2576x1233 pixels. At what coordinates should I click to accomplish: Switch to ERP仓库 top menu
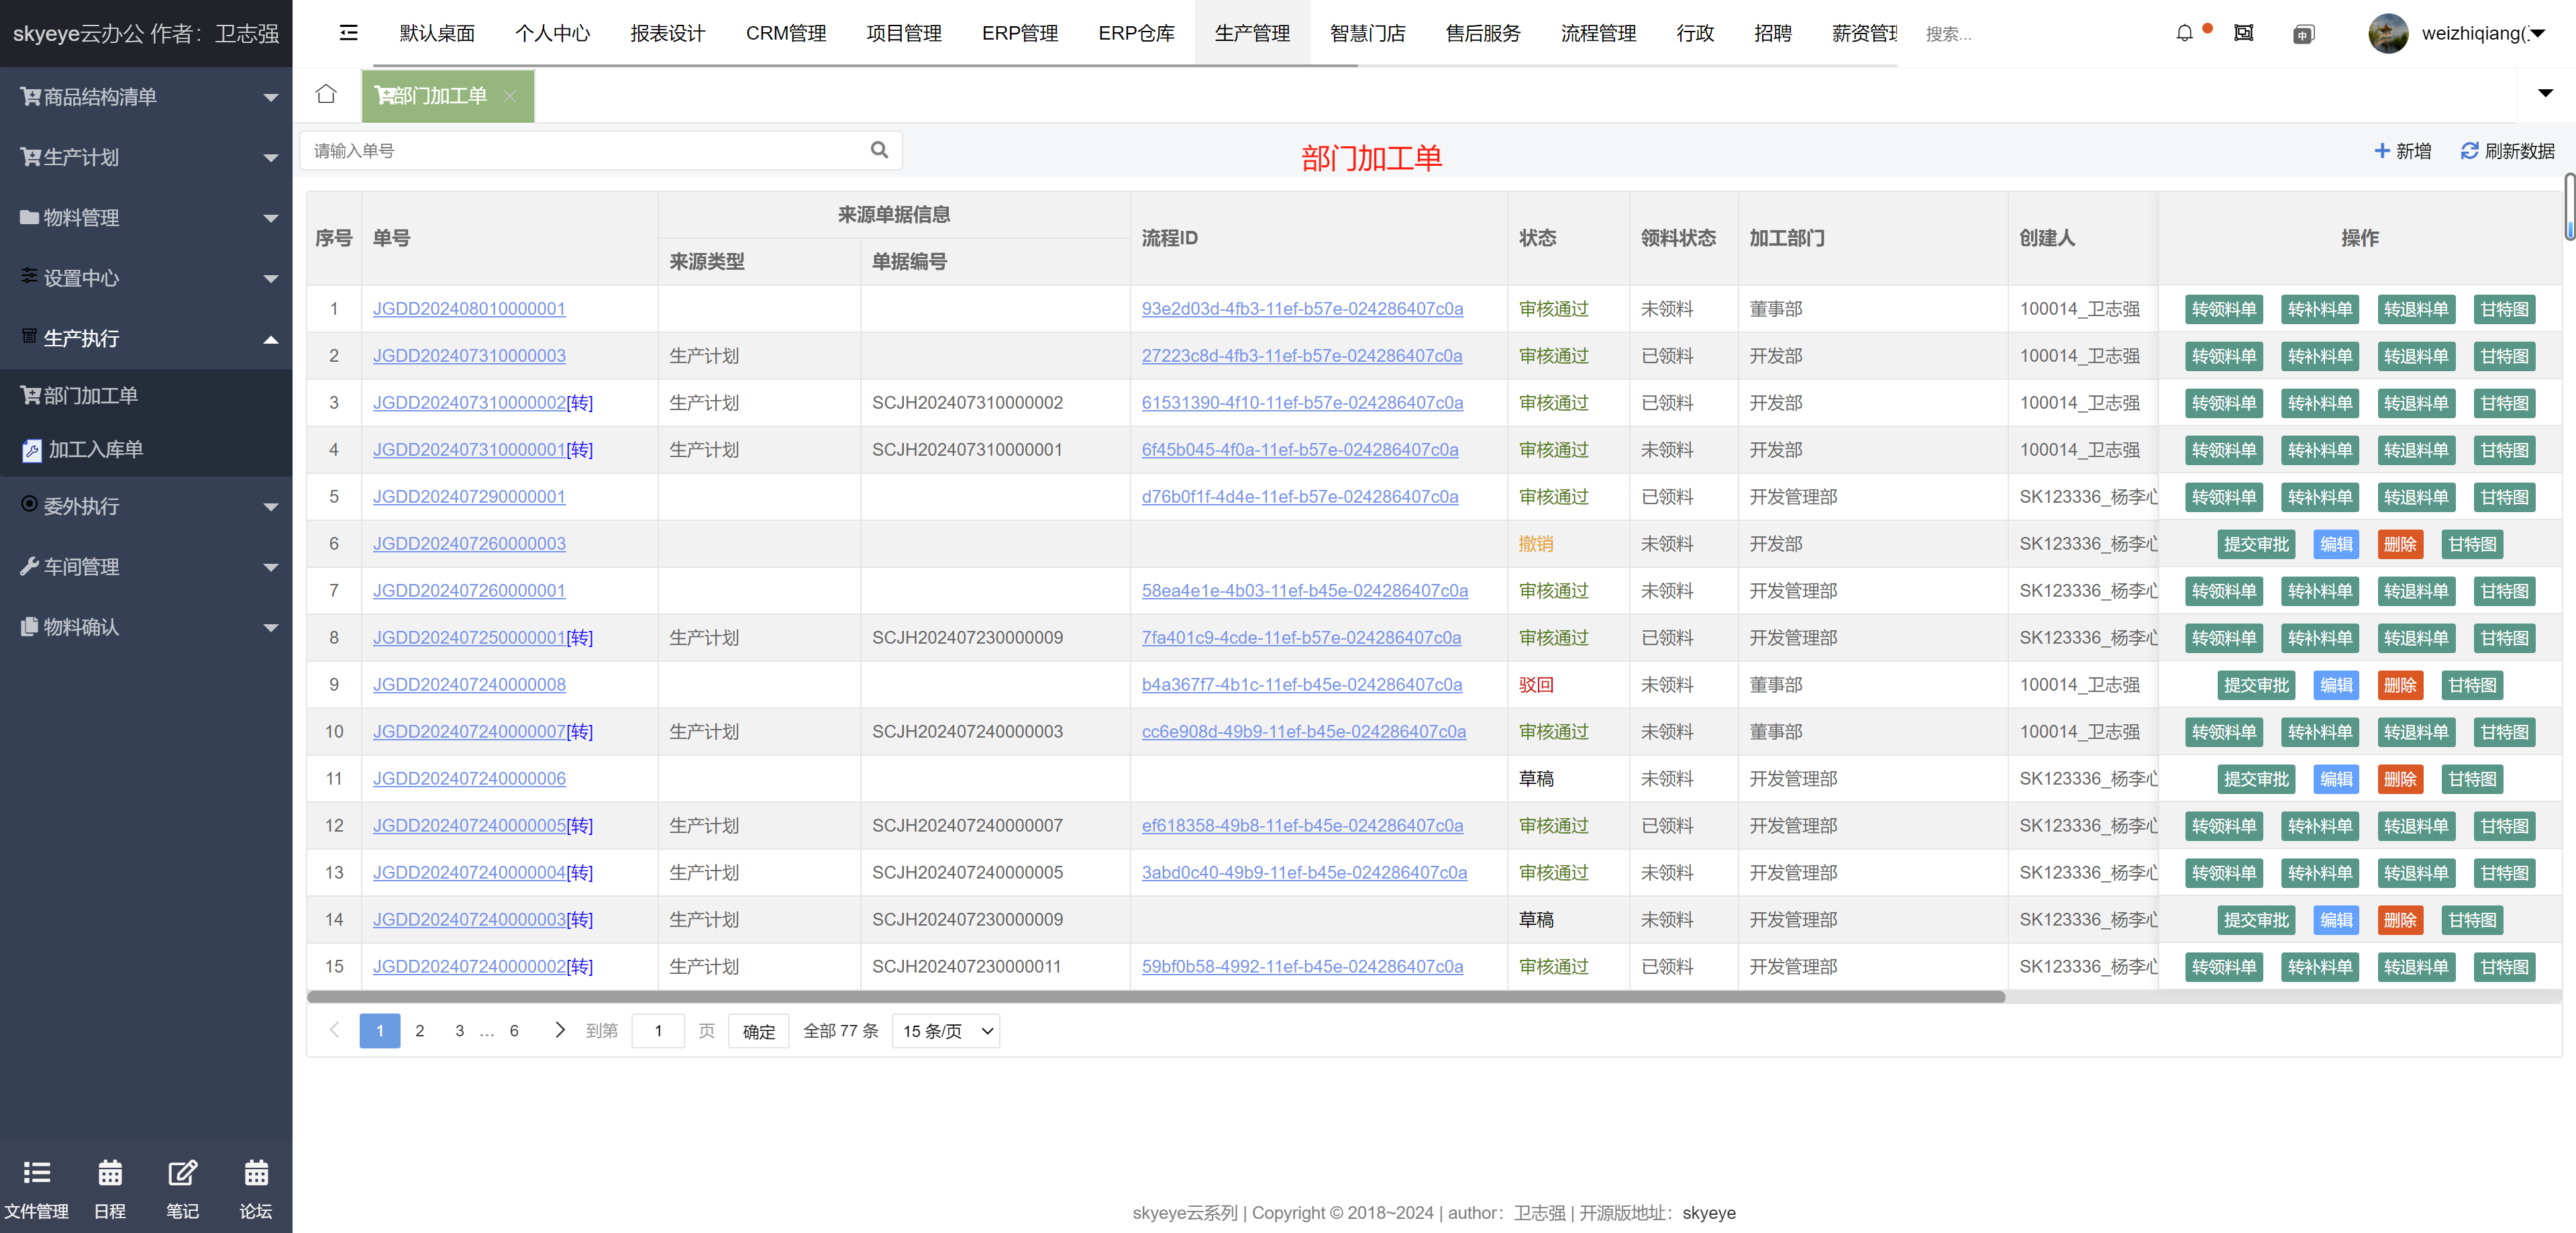[x=1136, y=33]
